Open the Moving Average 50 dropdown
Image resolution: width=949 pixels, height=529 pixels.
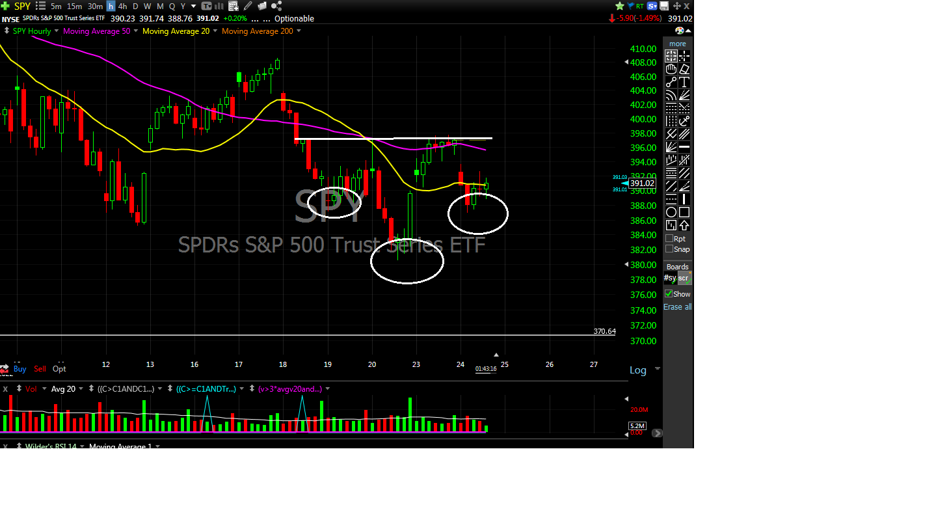pyautogui.click(x=136, y=31)
